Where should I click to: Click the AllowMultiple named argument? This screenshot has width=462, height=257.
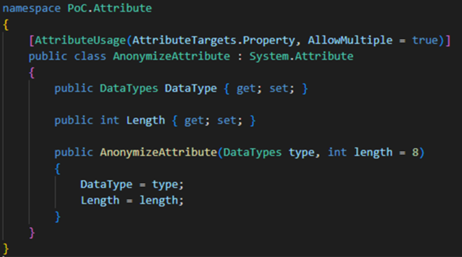click(x=350, y=40)
